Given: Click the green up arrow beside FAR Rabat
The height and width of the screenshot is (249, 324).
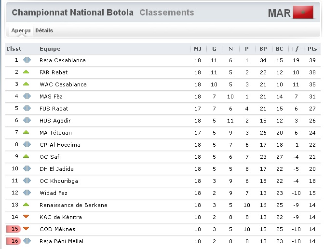Looking at the screenshot, I should [x=26, y=72].
